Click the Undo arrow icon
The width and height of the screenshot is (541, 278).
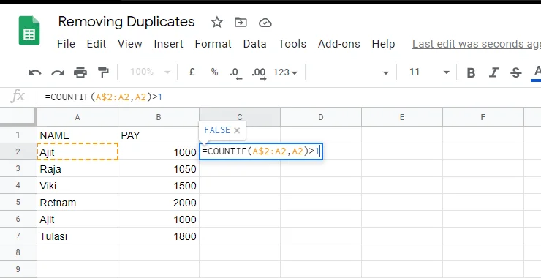click(34, 72)
